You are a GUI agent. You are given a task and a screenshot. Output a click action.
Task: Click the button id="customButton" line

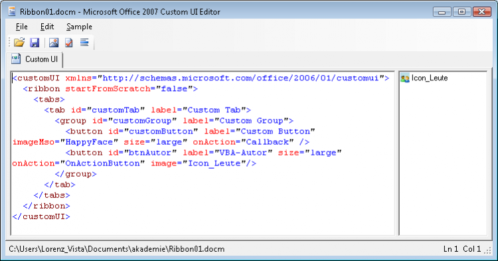pyautogui.click(x=191, y=131)
